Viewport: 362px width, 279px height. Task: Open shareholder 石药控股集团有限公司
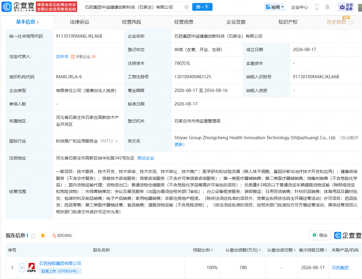click(60, 263)
